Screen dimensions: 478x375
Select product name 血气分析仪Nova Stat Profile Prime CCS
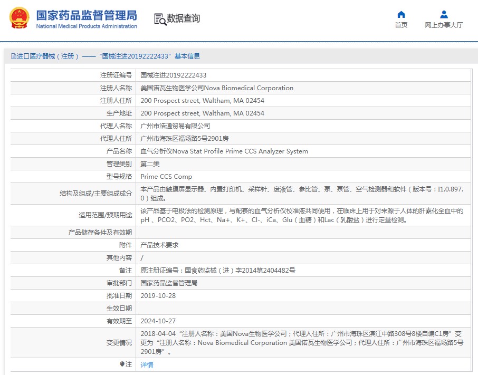pos(224,151)
